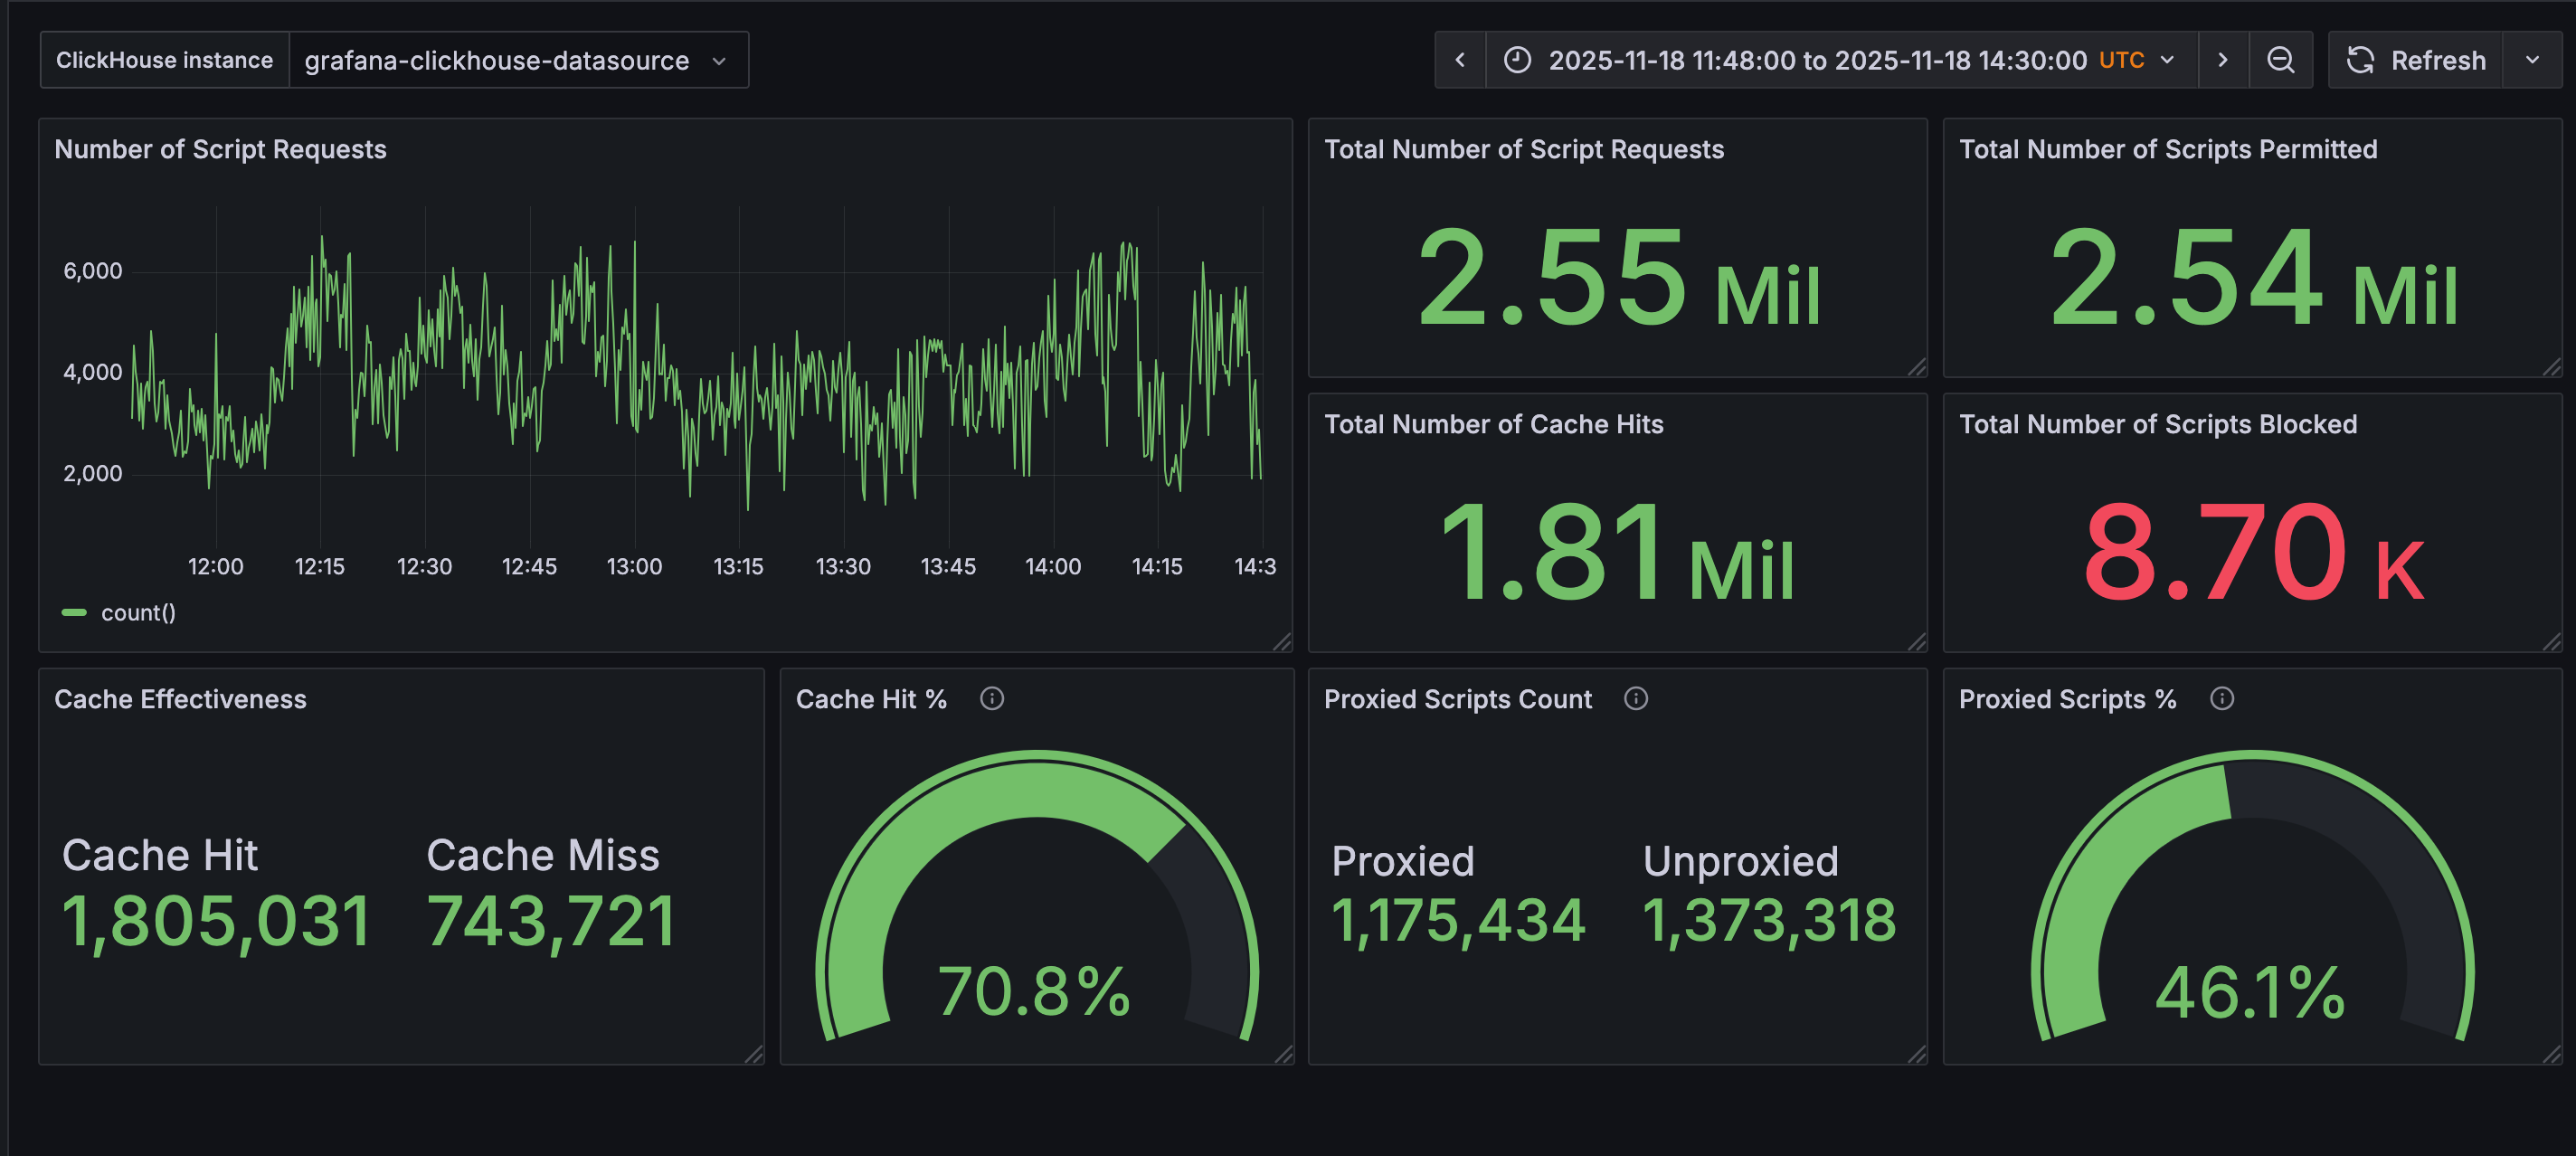Click info icon beside Cache Hit %

(x=991, y=698)
